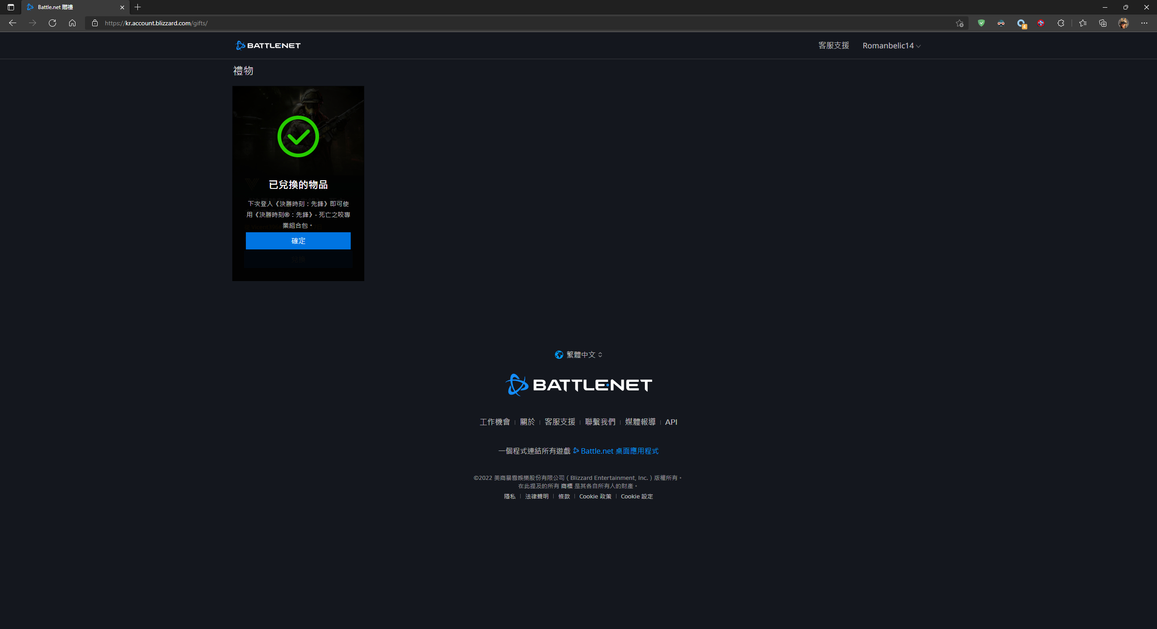The width and height of the screenshot is (1157, 629).
Task: Open the browser settings ellipsis menu
Action: (1144, 23)
